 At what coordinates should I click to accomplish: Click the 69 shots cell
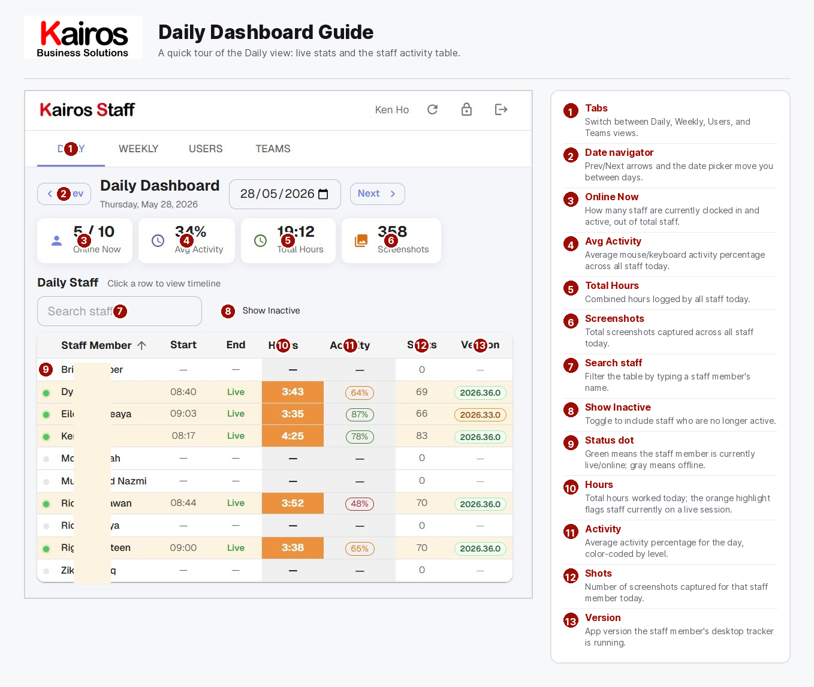pos(422,391)
